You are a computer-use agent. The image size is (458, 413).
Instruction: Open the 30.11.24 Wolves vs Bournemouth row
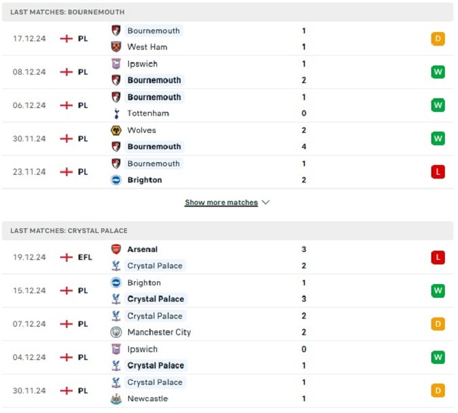click(x=228, y=139)
